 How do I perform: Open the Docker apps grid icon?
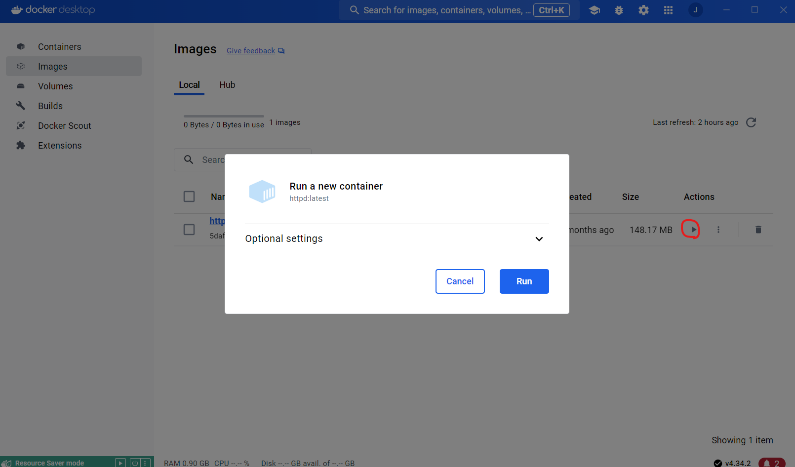click(668, 10)
